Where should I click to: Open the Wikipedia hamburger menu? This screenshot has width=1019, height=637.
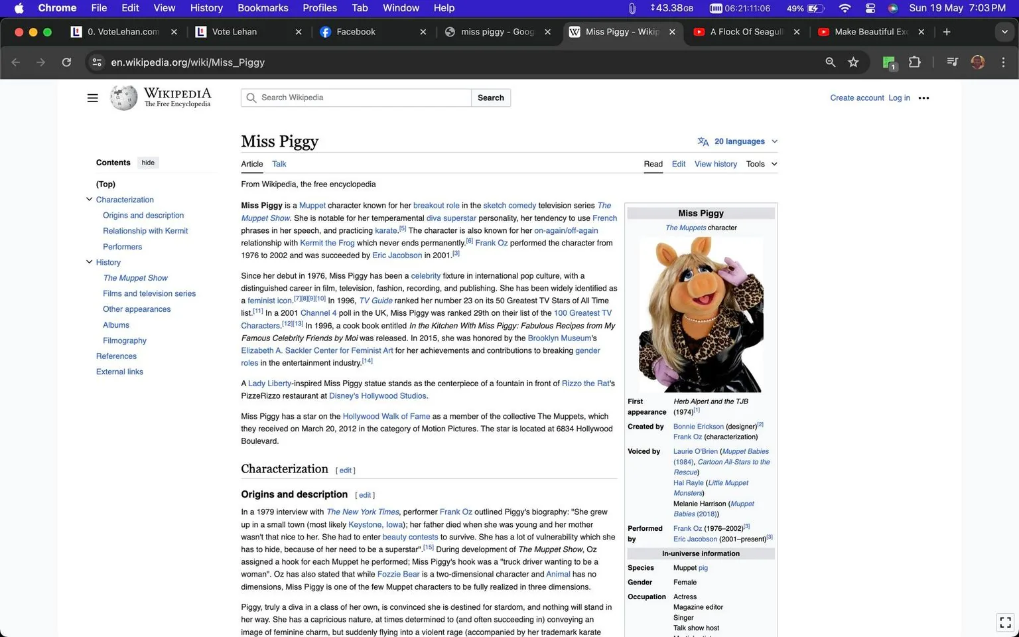click(x=92, y=98)
